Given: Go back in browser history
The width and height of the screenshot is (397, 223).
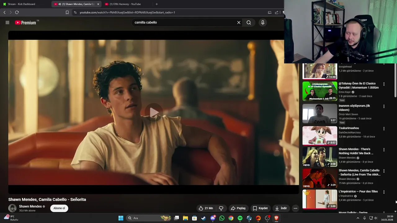Looking at the screenshot, I should tap(4, 12).
